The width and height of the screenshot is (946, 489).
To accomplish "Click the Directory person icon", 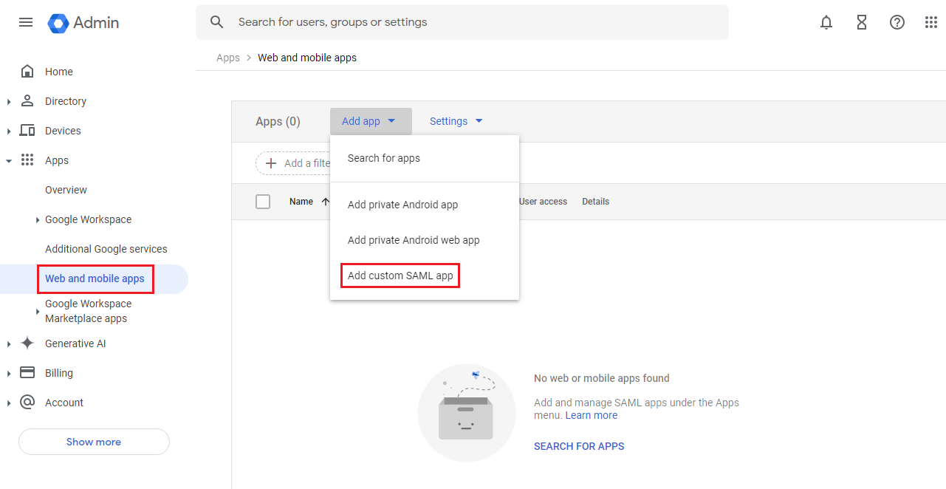I will 27,100.
